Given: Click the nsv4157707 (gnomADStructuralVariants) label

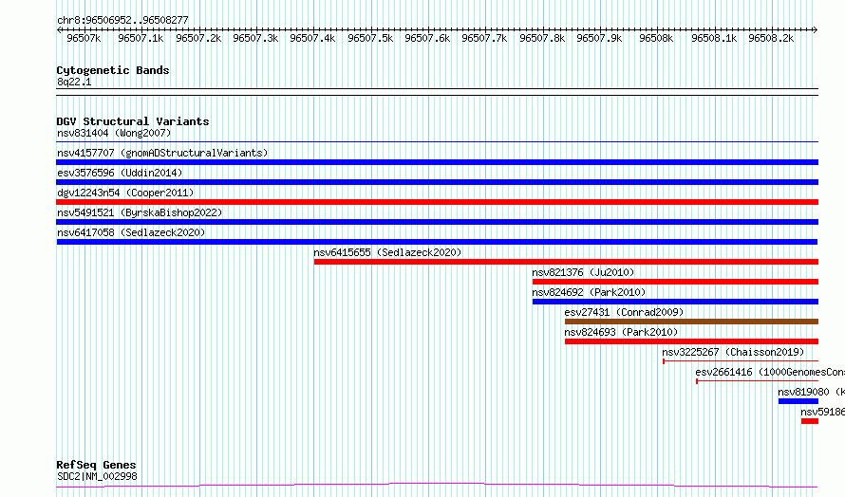Looking at the screenshot, I should [x=162, y=153].
